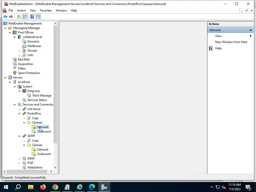The image size is (256, 192).
Task: Open Google Chrome from the taskbar
Action: click(x=55, y=187)
